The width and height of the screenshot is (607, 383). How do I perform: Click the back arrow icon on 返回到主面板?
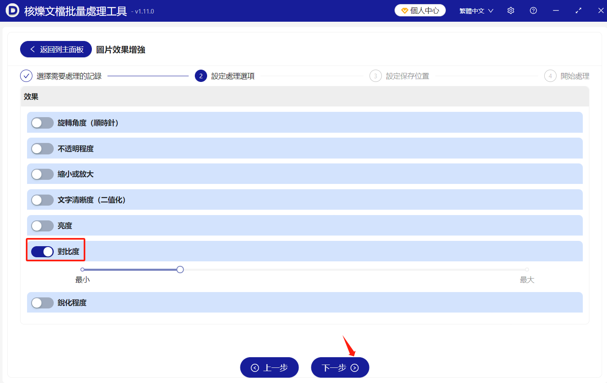32,49
